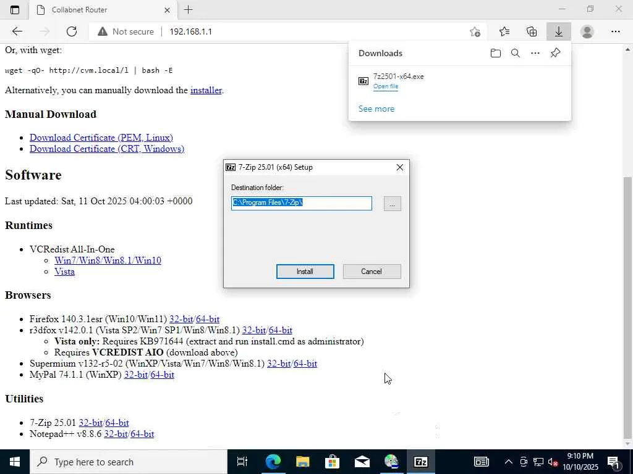The width and height of the screenshot is (633, 474).
Task: Open the notification center icon
Action: pyautogui.click(x=613, y=462)
